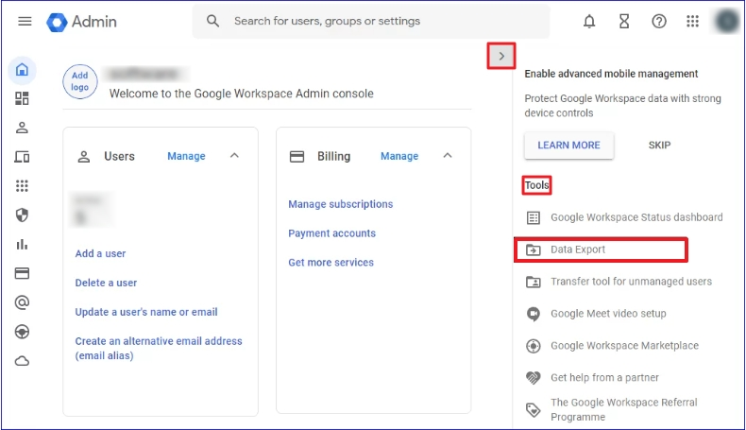
Task: Click the LEARN MORE button
Action: pyautogui.click(x=569, y=146)
